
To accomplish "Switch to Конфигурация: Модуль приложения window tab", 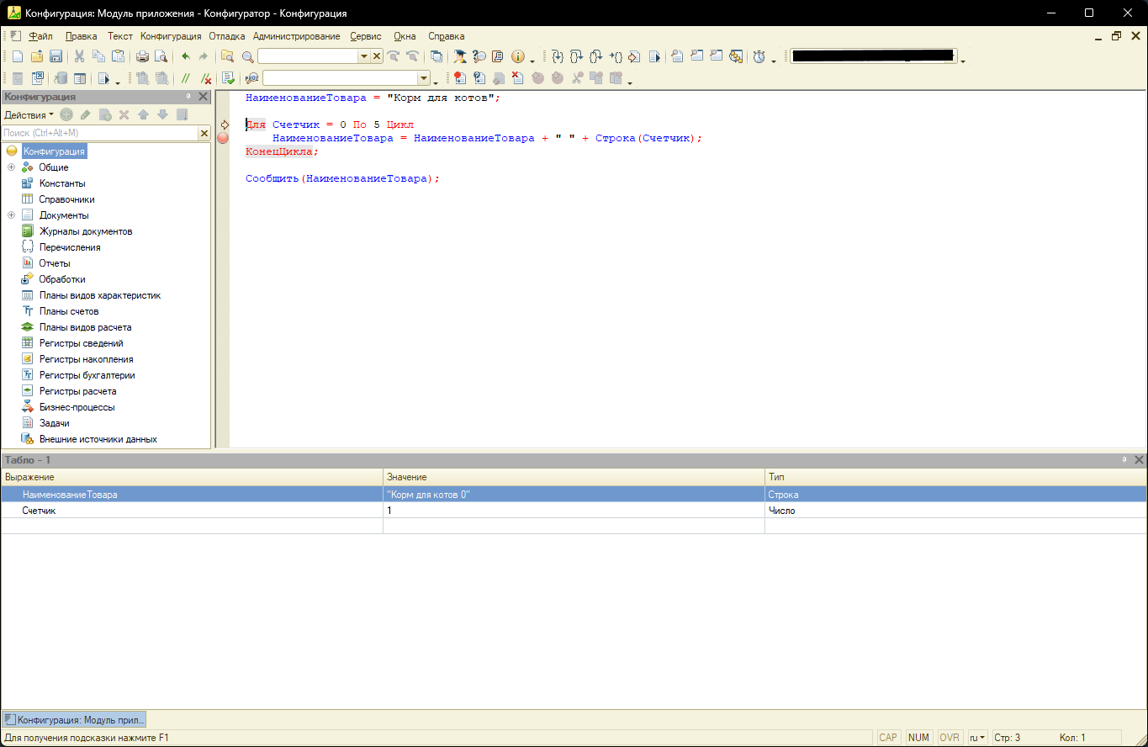I will pos(75,719).
